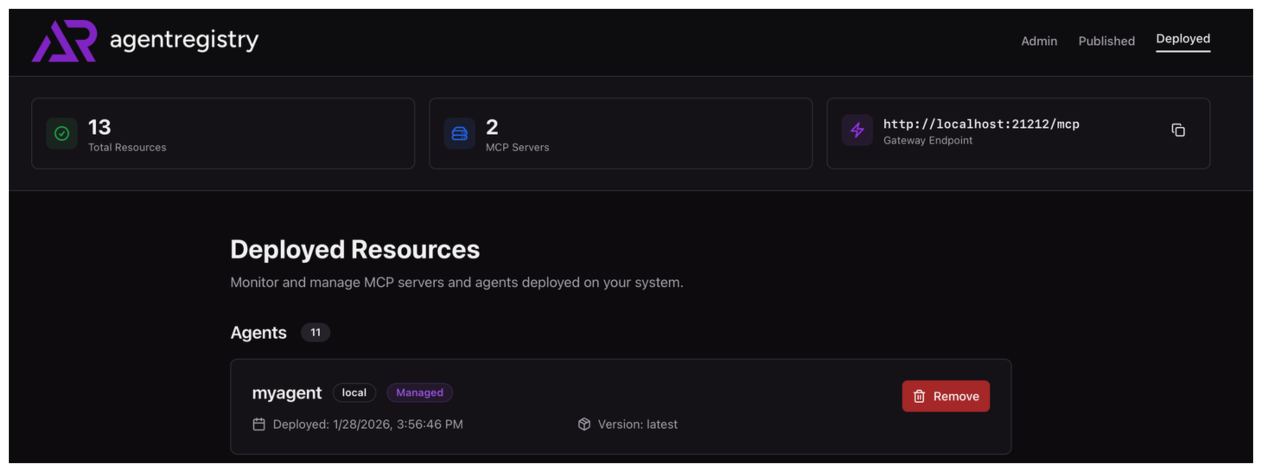Click the green check Total Resources icon
The width and height of the screenshot is (1262, 472).
click(62, 133)
